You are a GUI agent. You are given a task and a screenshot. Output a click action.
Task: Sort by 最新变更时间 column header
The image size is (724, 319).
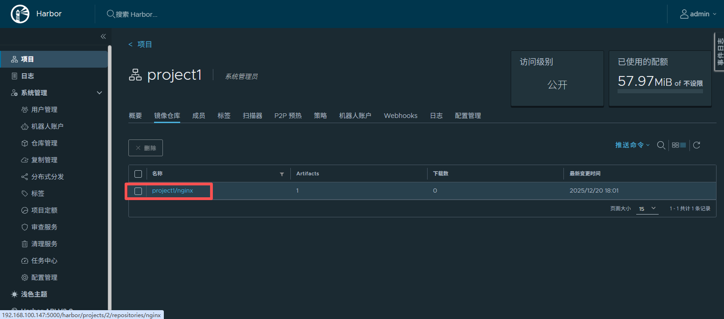585,173
